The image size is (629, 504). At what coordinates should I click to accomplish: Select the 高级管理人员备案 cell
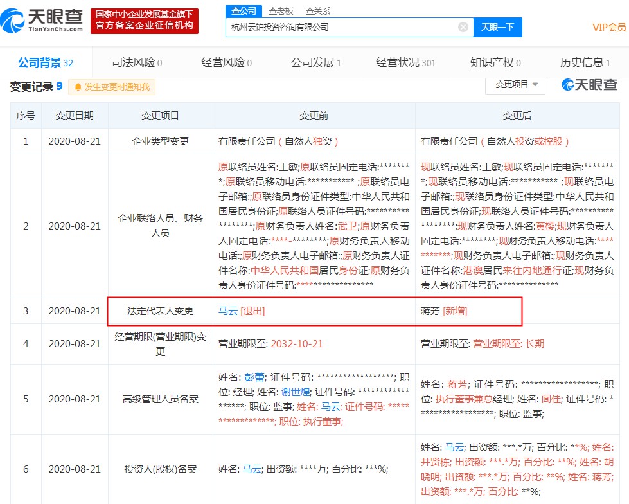tap(160, 399)
